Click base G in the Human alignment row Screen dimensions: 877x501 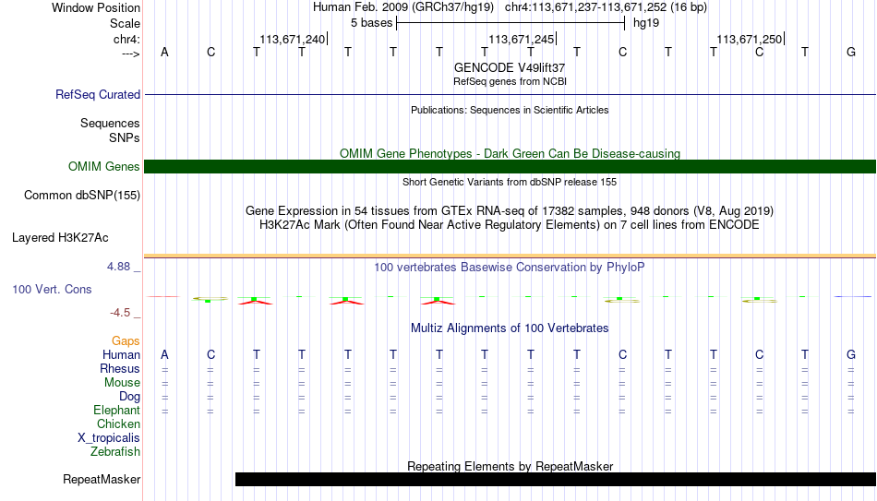851,354
